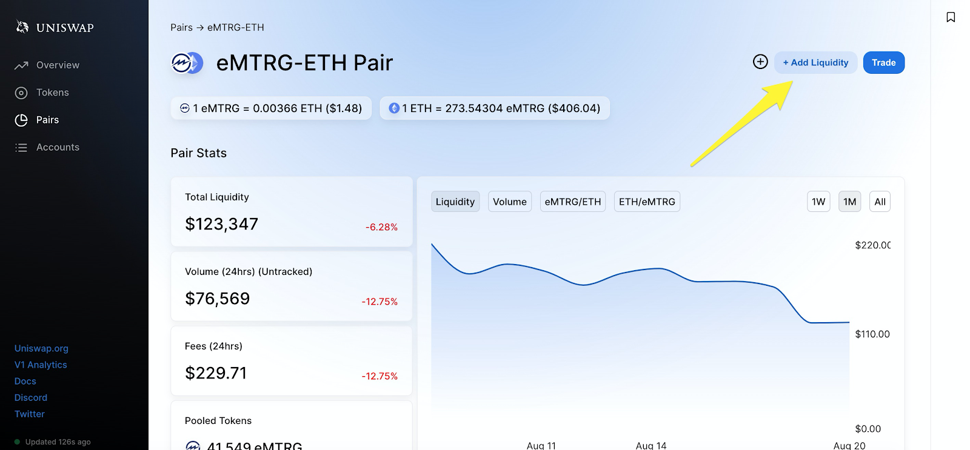This screenshot has width=970, height=450.
Task: Open the Accounts section
Action: [58, 147]
